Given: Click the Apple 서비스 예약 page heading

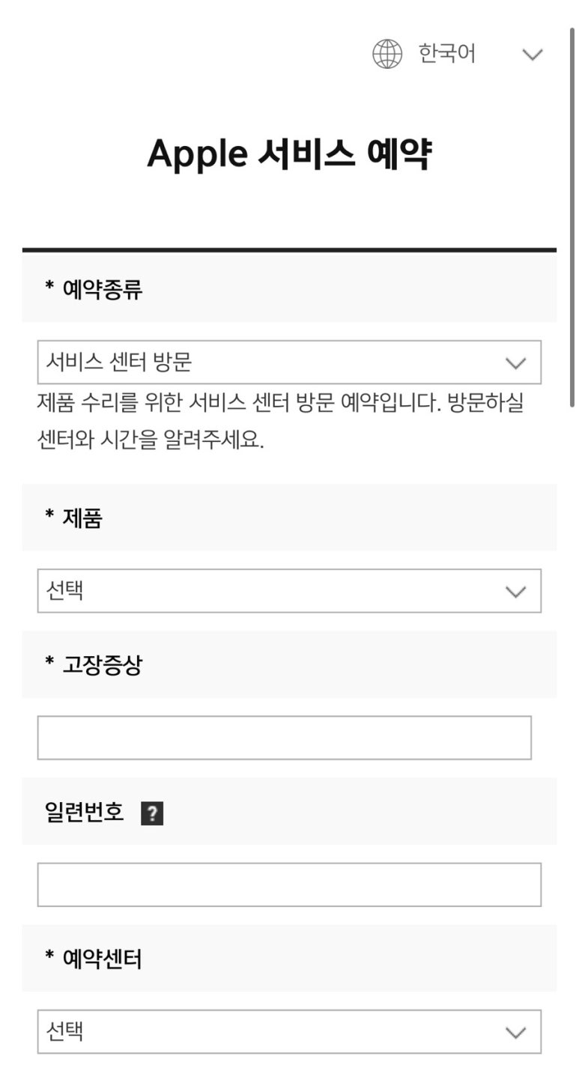Looking at the screenshot, I should (x=289, y=154).
